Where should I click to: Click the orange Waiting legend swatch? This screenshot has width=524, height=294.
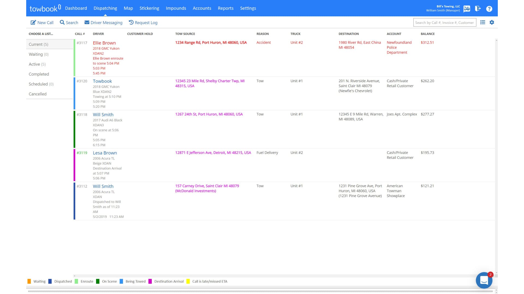29,281
